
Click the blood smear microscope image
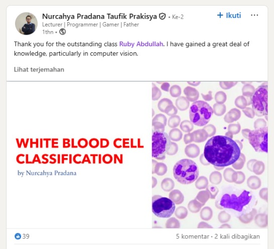tap(210, 155)
